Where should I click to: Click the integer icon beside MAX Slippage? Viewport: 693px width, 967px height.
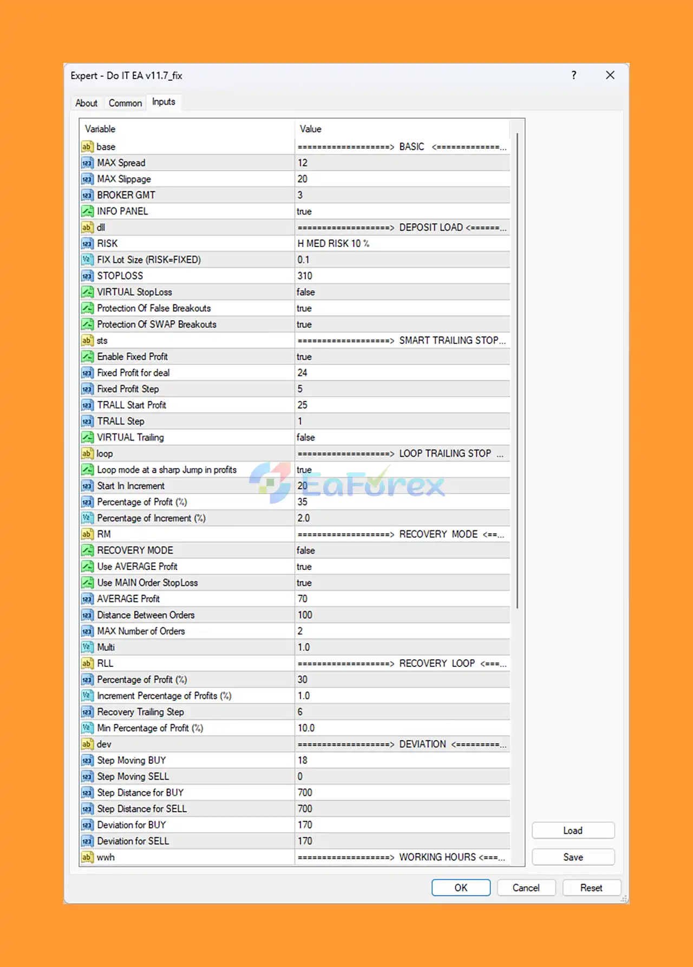pyautogui.click(x=87, y=179)
